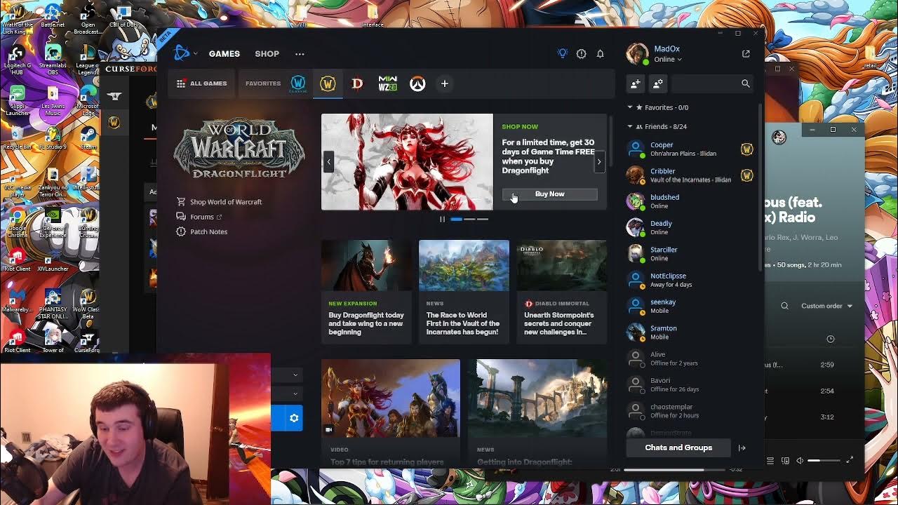The height and width of the screenshot is (505, 898).
Task: Open the lightbulb tips icon
Action: (562, 53)
